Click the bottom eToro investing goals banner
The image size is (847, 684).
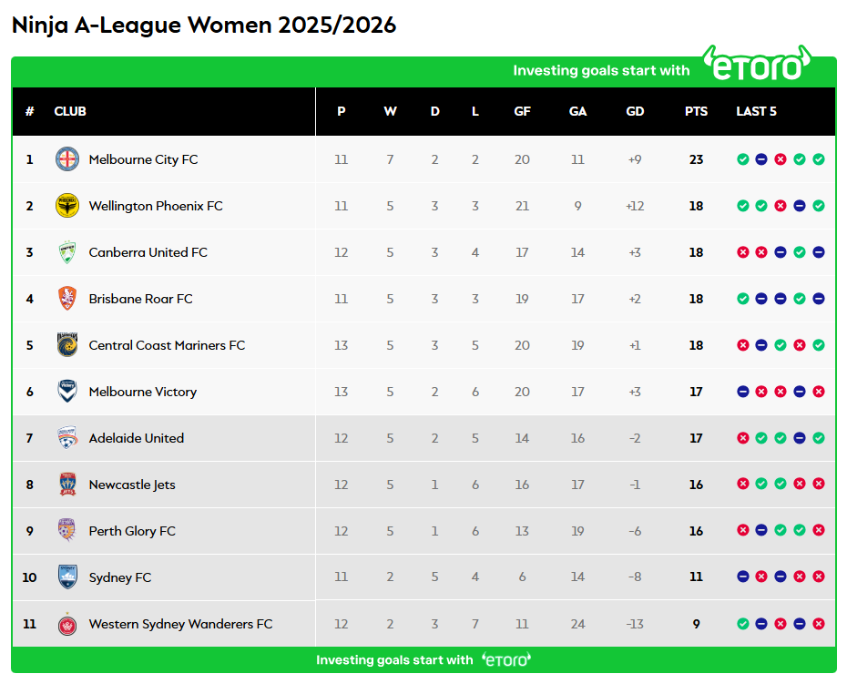(x=423, y=659)
